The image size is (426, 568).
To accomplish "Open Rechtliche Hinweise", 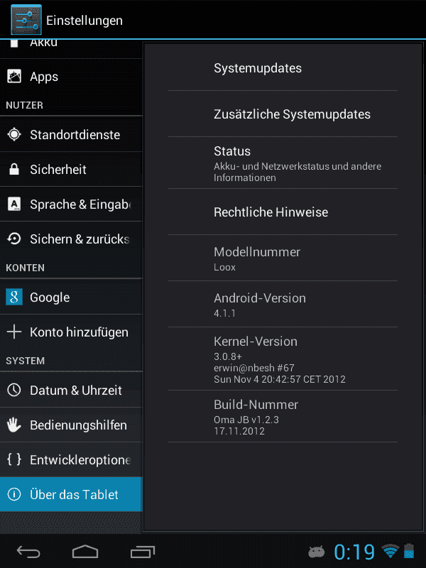I will (283, 212).
